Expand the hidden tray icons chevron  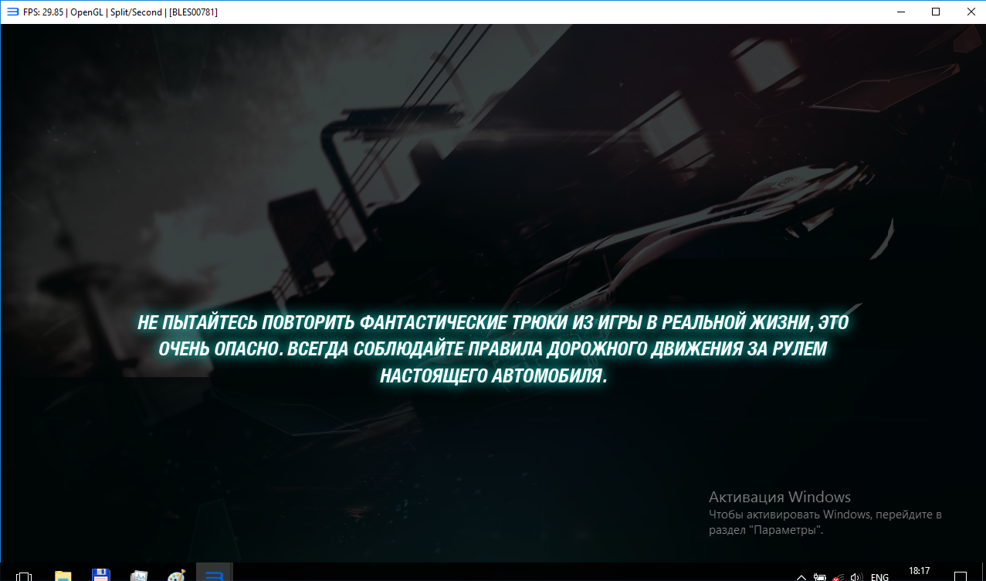click(801, 576)
